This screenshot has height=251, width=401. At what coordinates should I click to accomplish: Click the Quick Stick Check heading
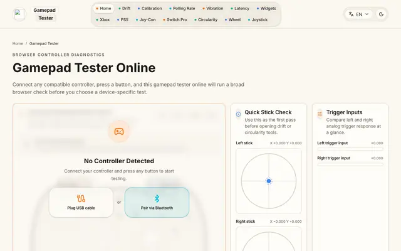tap(268, 112)
